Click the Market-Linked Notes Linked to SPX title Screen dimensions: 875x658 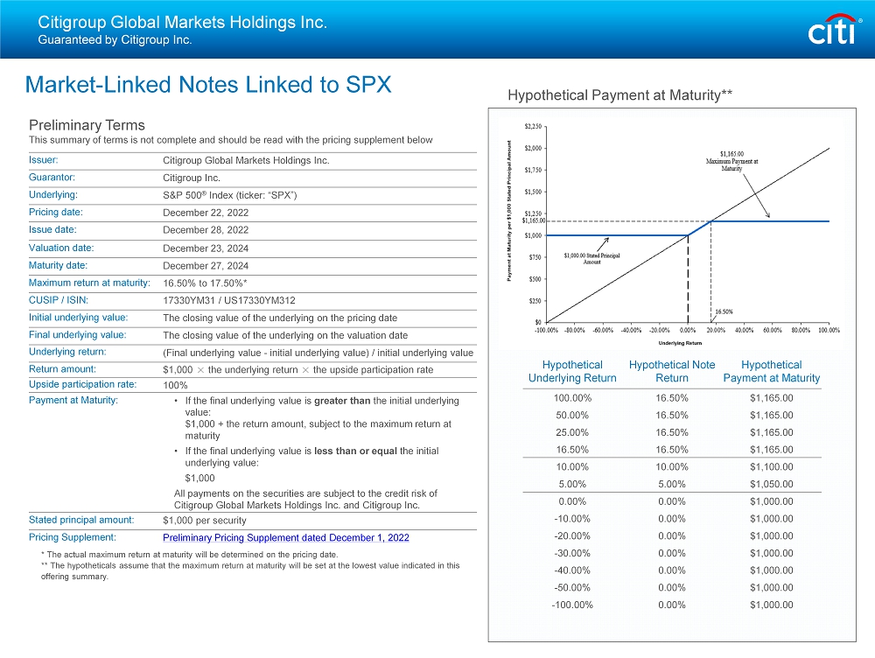[208, 85]
